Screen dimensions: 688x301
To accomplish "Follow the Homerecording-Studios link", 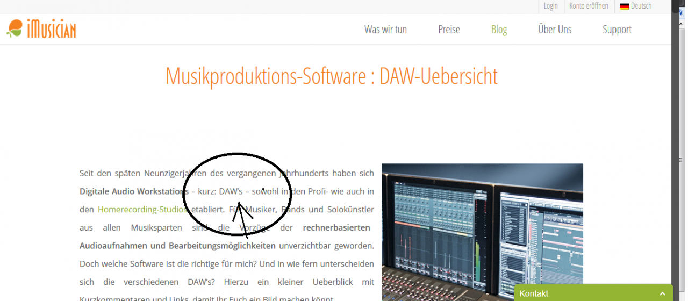I will click(142, 210).
